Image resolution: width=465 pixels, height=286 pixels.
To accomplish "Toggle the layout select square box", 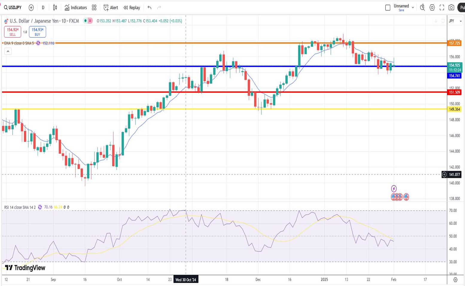I will coord(388,7).
